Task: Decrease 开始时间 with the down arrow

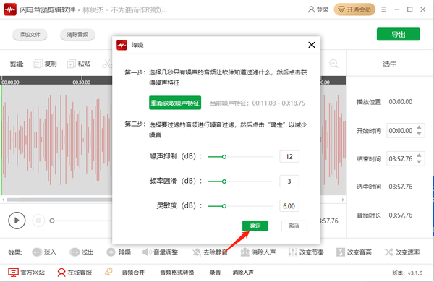Action: pyautogui.click(x=419, y=134)
